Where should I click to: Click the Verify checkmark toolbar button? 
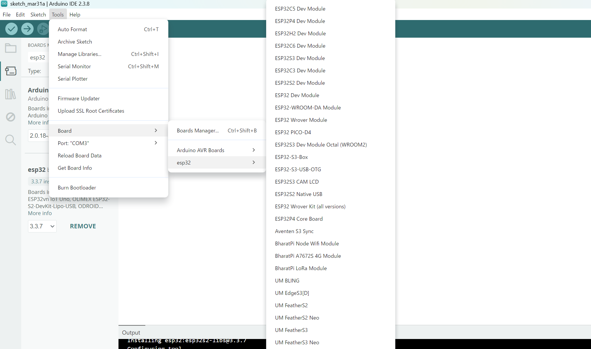point(11,29)
